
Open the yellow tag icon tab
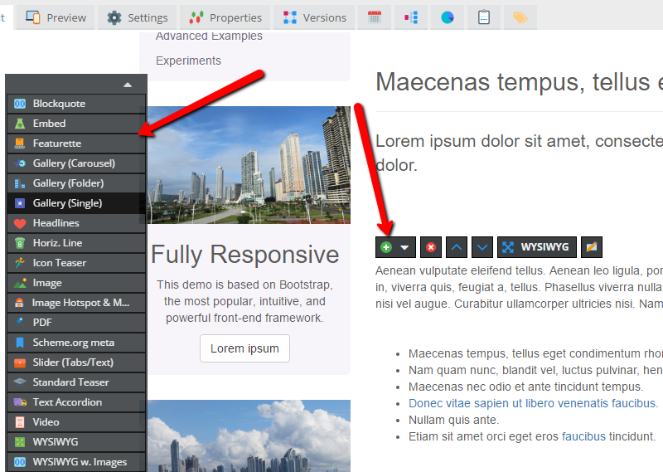pos(520,17)
